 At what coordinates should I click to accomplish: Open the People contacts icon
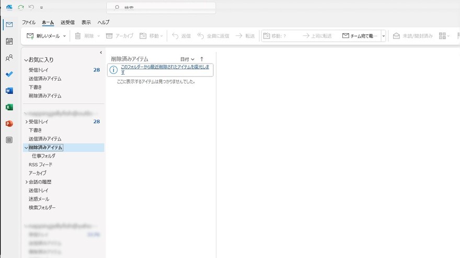click(9, 58)
